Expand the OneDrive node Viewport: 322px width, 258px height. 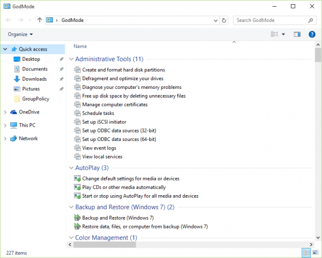(5, 112)
